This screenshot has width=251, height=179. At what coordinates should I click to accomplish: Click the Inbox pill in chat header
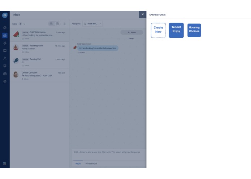click(x=132, y=32)
